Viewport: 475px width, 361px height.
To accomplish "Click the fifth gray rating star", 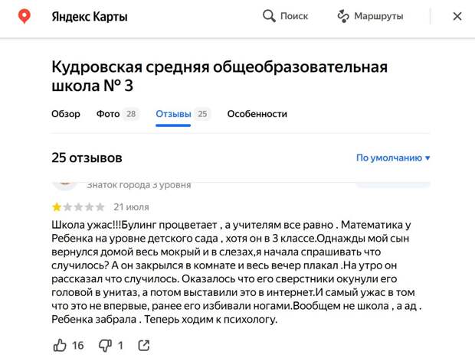I will pyautogui.click(x=100, y=207).
